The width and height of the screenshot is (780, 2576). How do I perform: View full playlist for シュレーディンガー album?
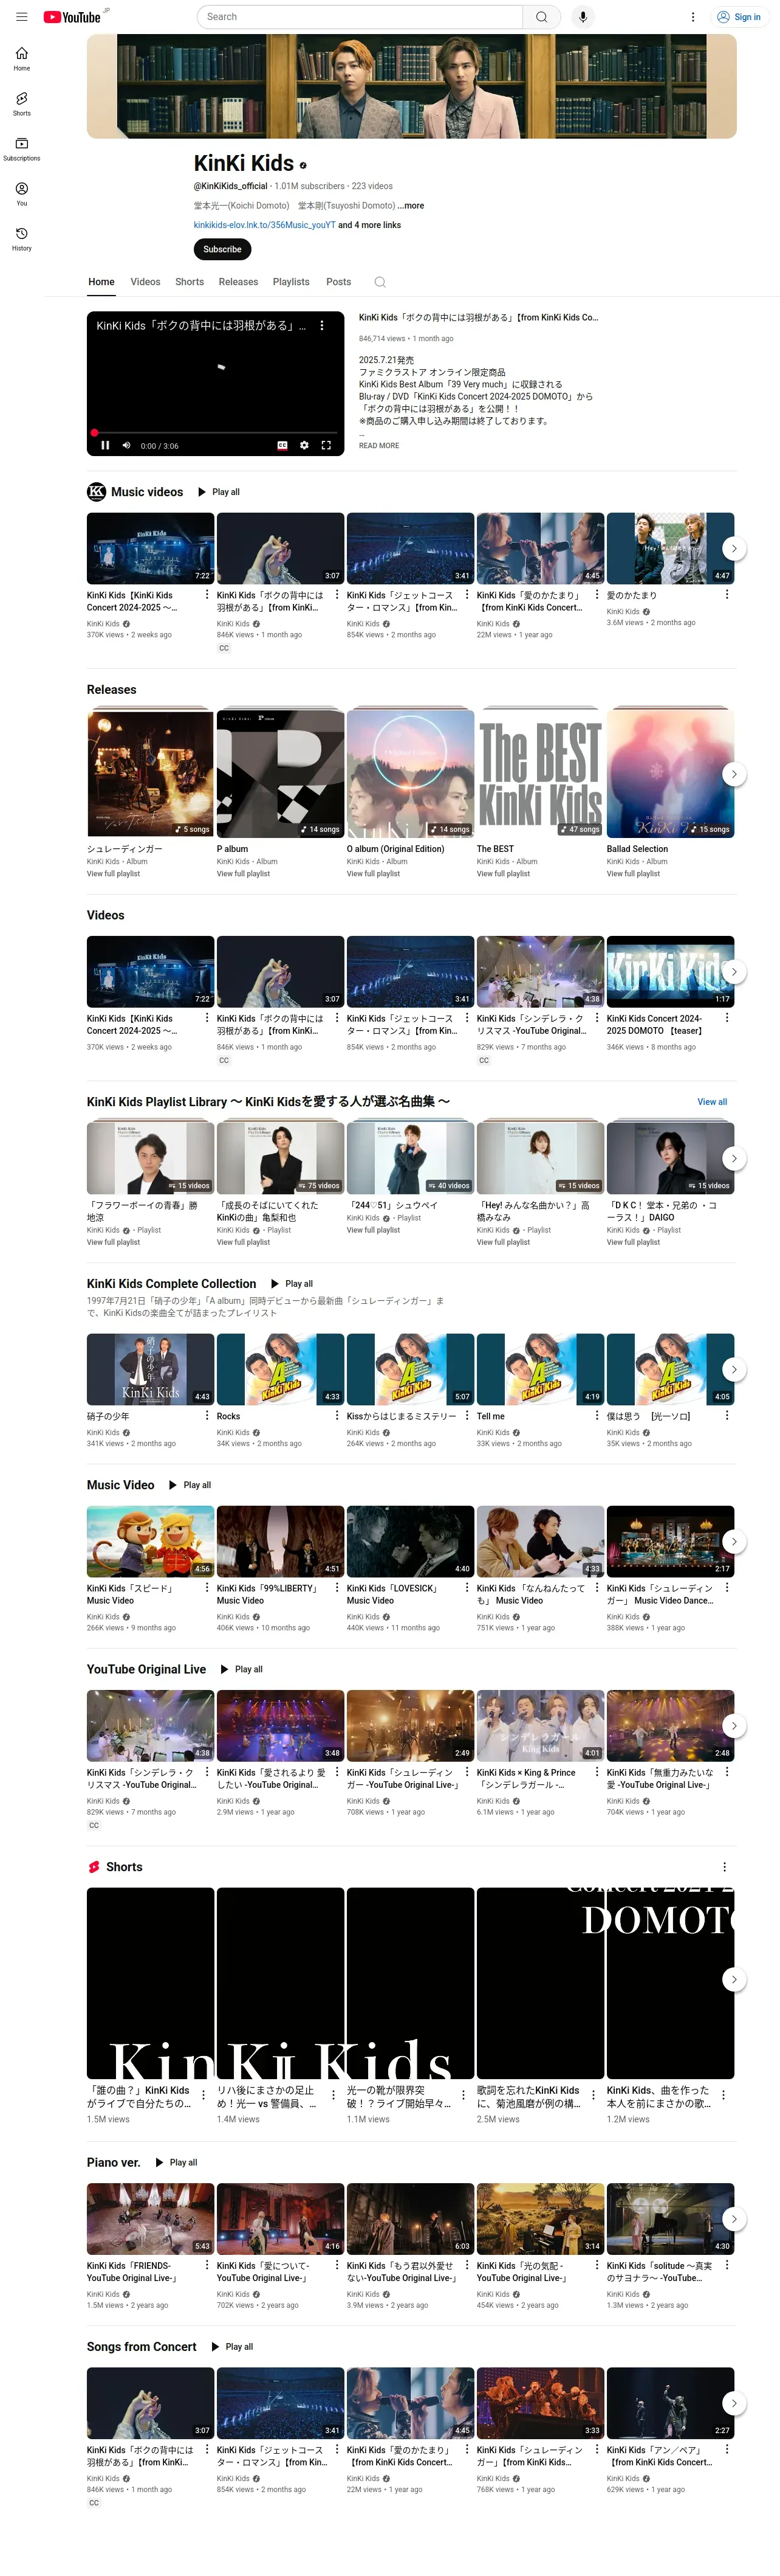point(114,874)
